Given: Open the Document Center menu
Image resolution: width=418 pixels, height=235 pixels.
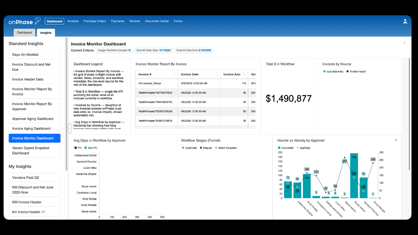Looking at the screenshot, I should (157, 21).
